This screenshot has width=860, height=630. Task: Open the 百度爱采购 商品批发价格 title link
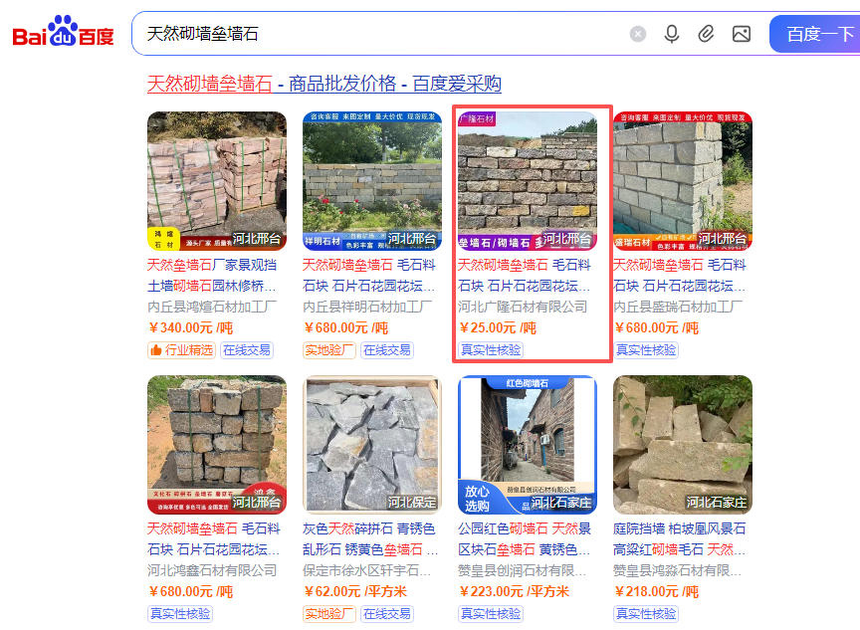pos(324,84)
